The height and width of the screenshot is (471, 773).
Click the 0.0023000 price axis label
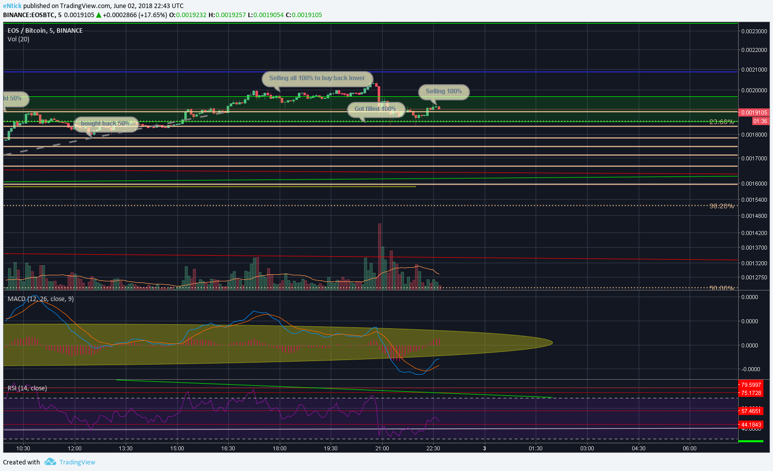754,31
